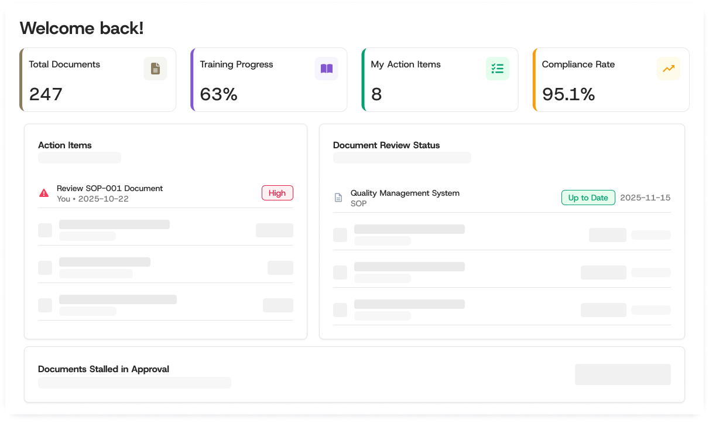Open the Total Documents card showing 247
This screenshot has height=422, width=709.
click(98, 80)
